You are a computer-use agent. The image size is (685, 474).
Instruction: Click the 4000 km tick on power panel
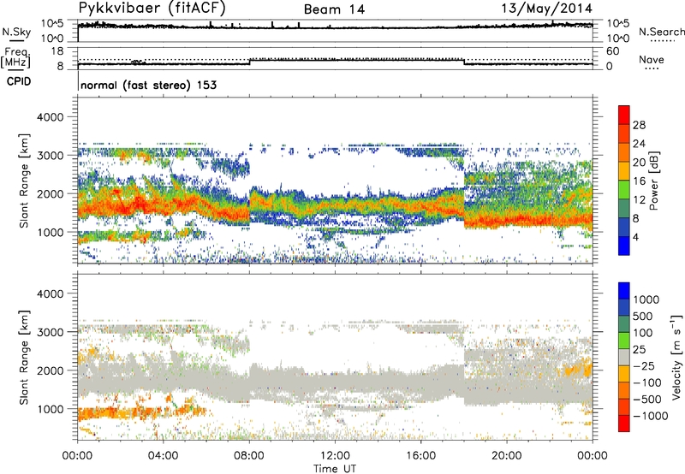[x=52, y=117]
